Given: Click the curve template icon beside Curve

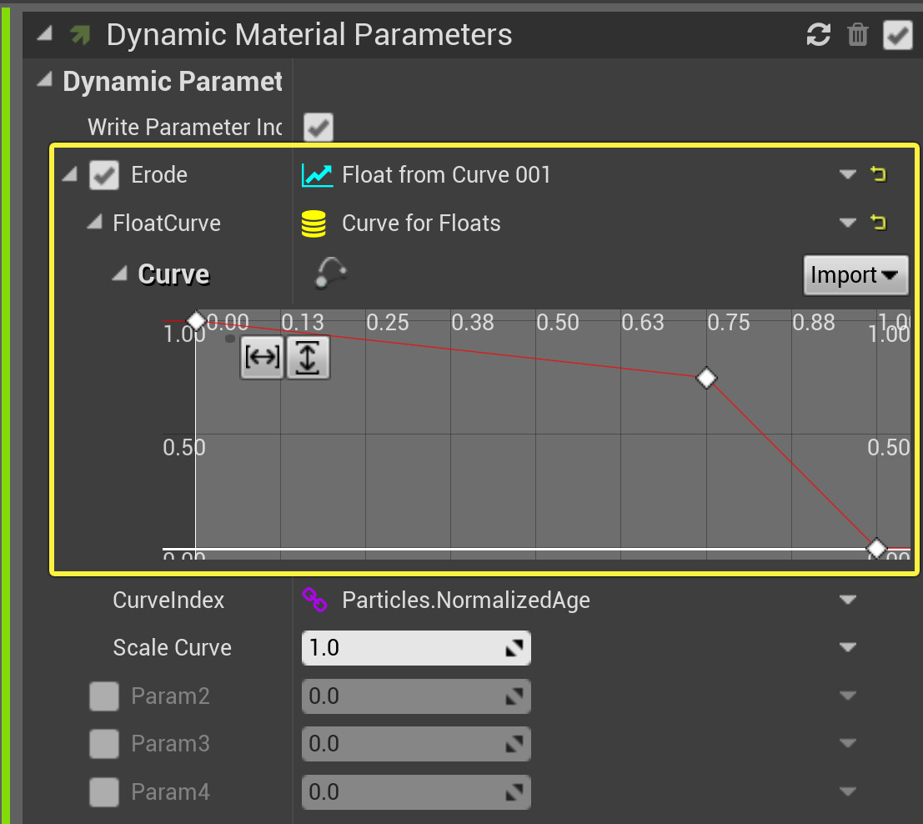Looking at the screenshot, I should coord(330,273).
